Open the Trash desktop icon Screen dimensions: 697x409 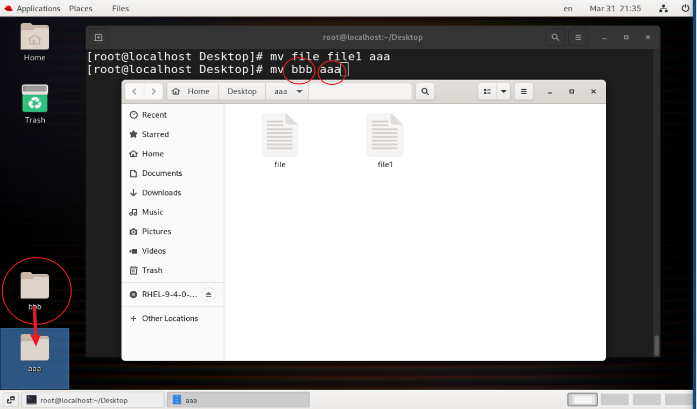[35, 104]
